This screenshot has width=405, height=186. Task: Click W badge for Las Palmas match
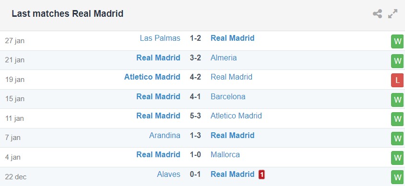(397, 42)
